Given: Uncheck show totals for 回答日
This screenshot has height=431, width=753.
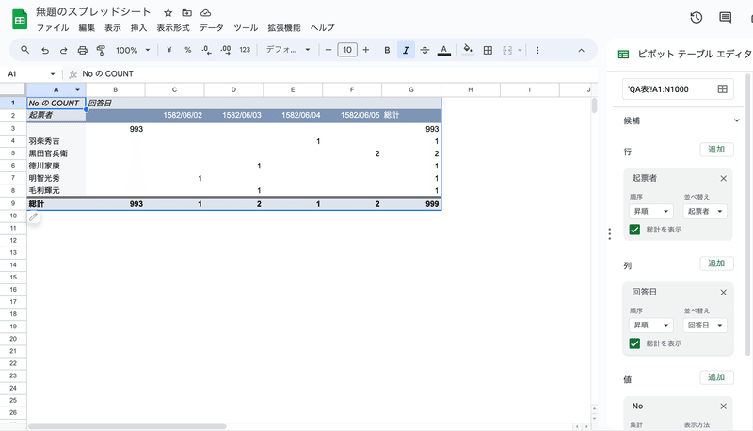Looking at the screenshot, I should (634, 343).
